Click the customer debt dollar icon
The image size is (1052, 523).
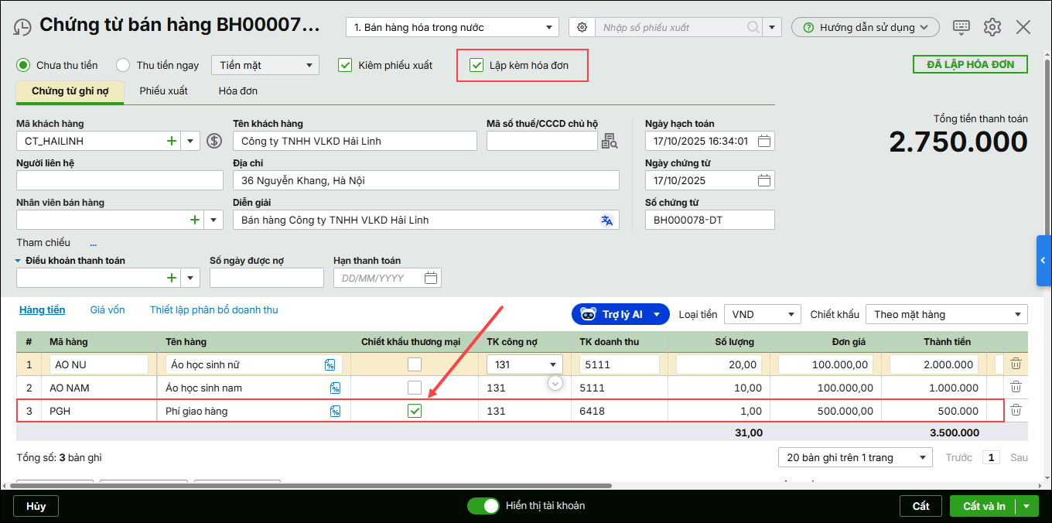[x=215, y=142]
